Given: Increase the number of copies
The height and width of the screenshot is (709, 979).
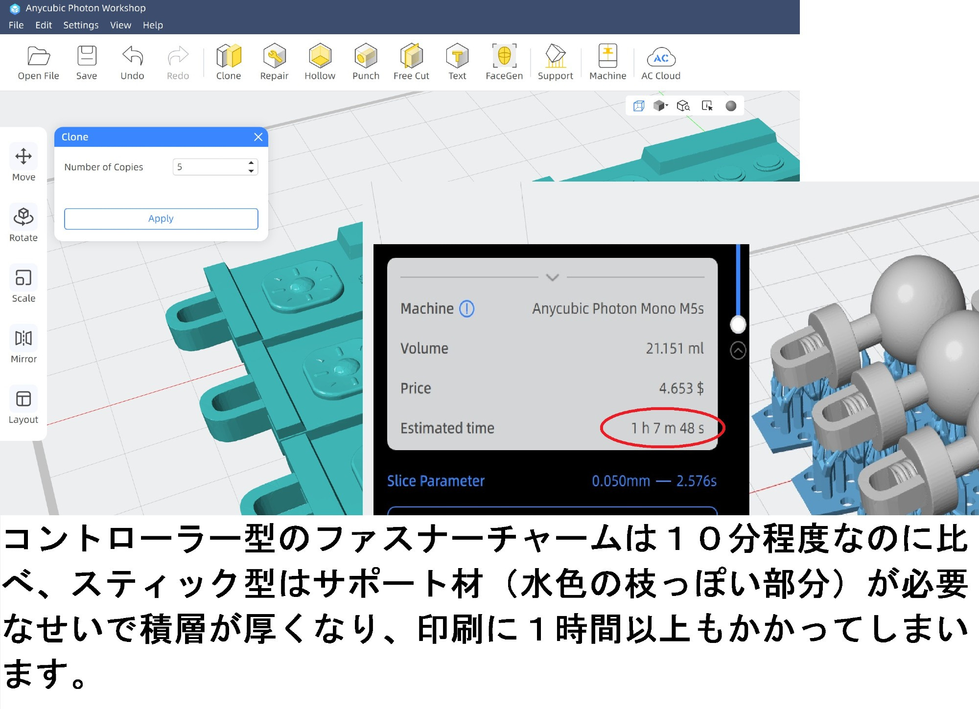Looking at the screenshot, I should [251, 163].
